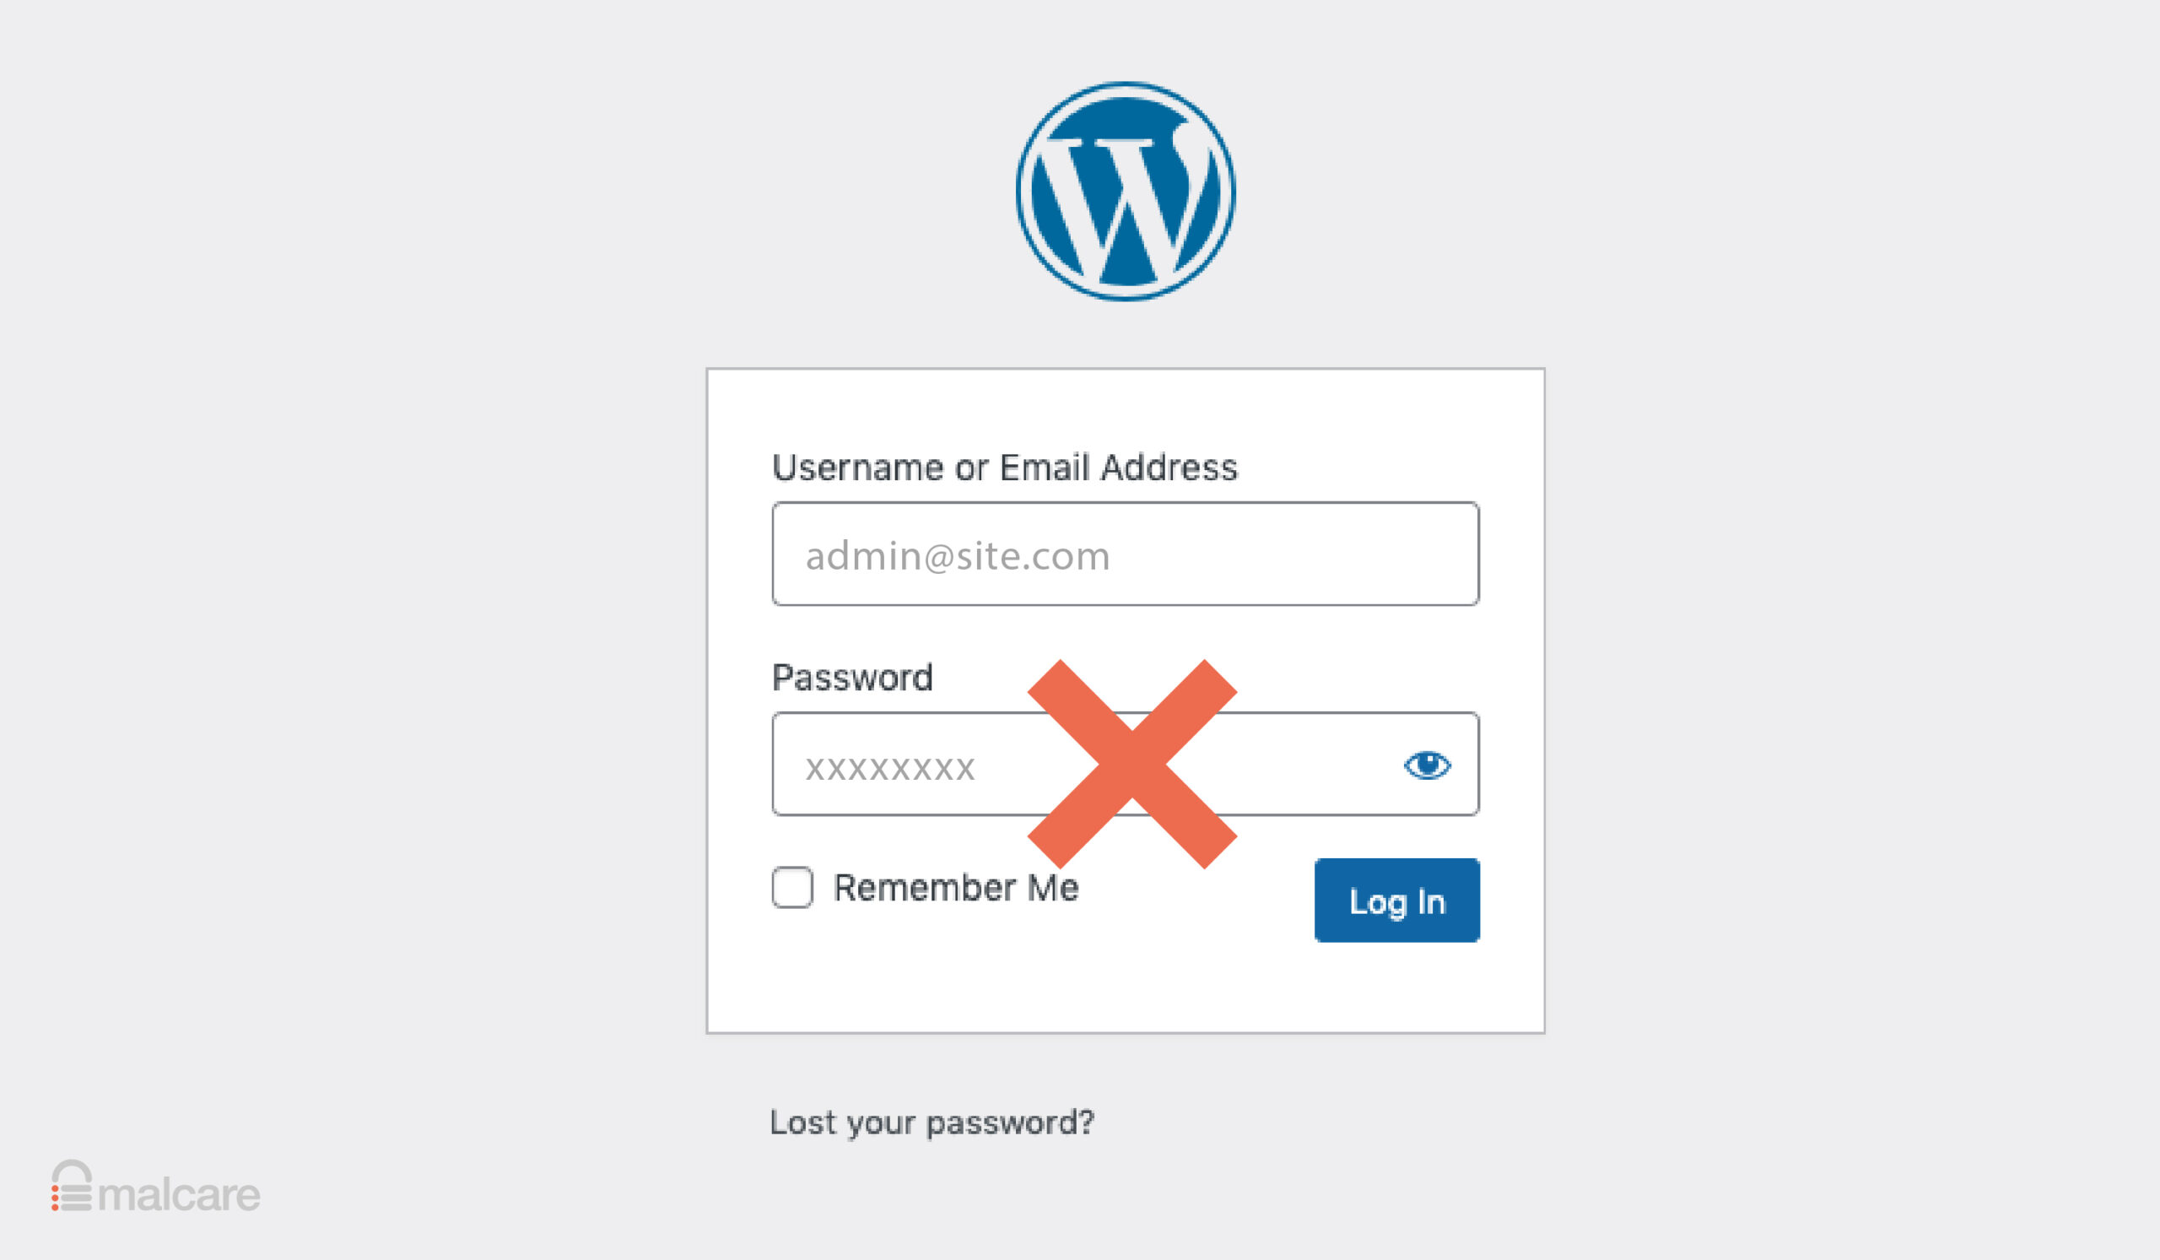This screenshot has height=1260, width=2160.
Task: Click the Username or Email Address label
Action: click(x=1005, y=468)
